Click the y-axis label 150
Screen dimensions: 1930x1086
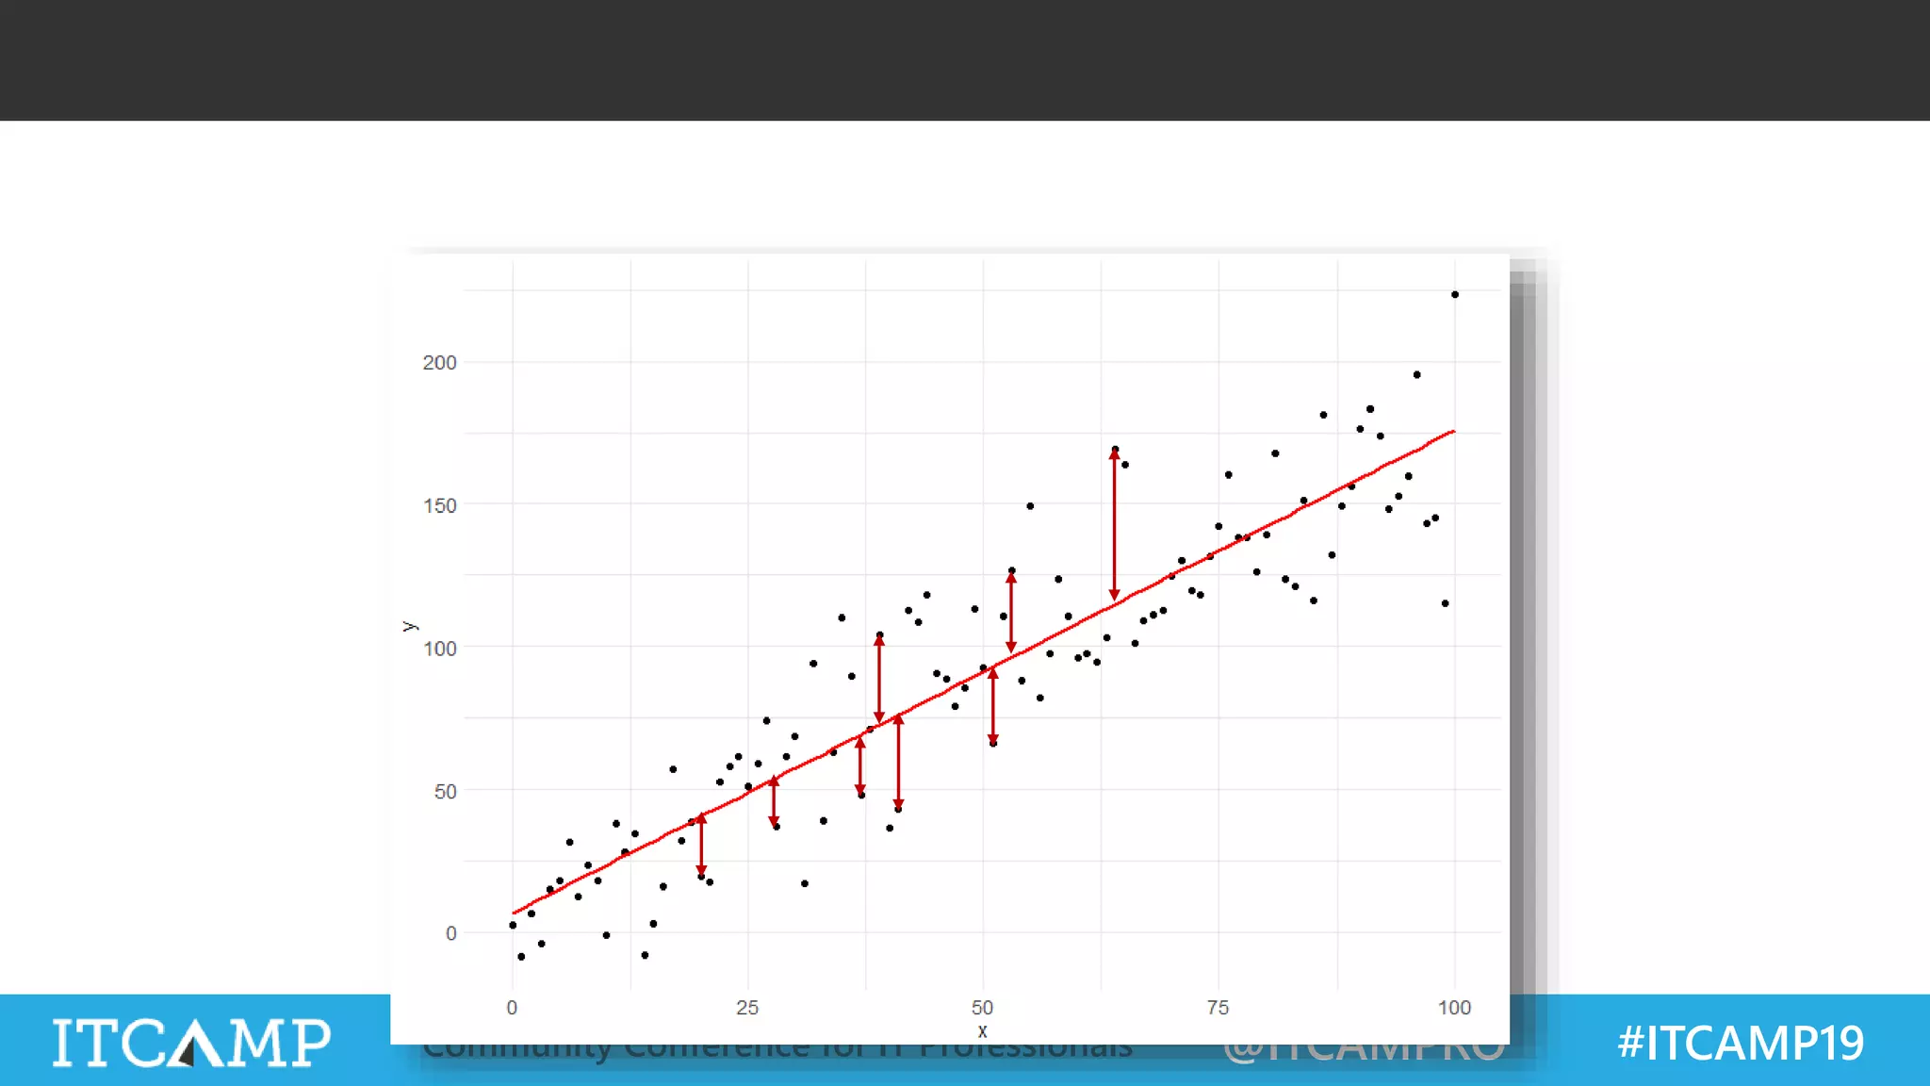(439, 506)
